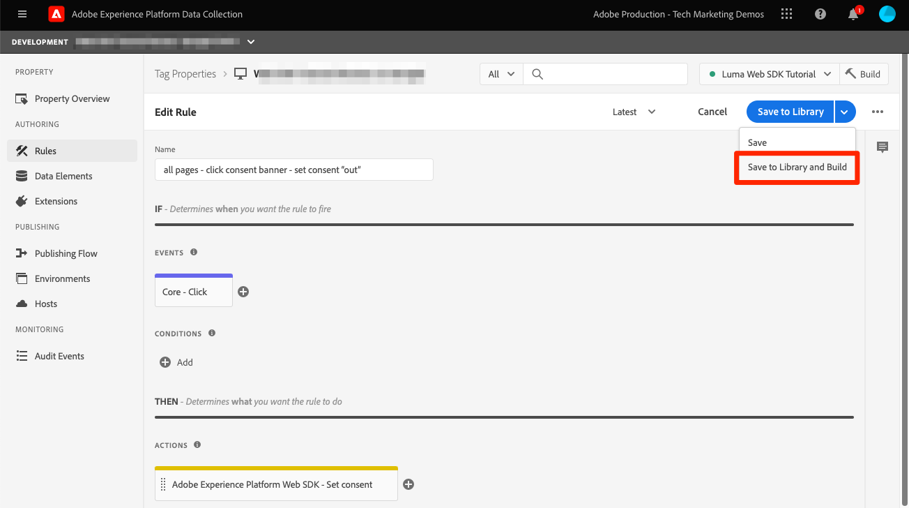Image resolution: width=909 pixels, height=508 pixels.
Task: Add another action with plus icon
Action: (408, 484)
